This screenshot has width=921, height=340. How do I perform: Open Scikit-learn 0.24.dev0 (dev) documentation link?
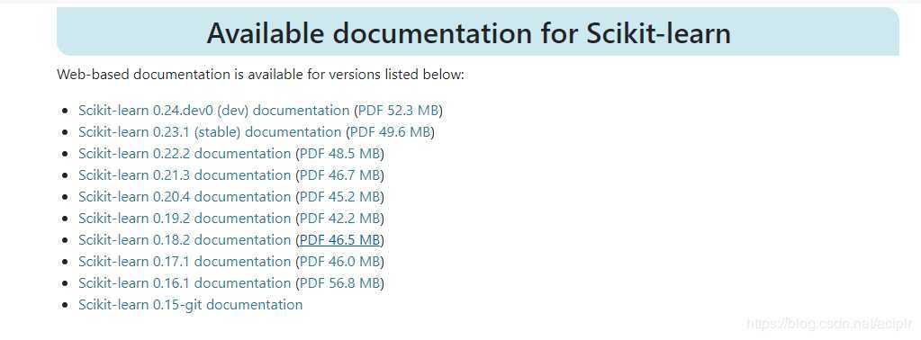(213, 111)
